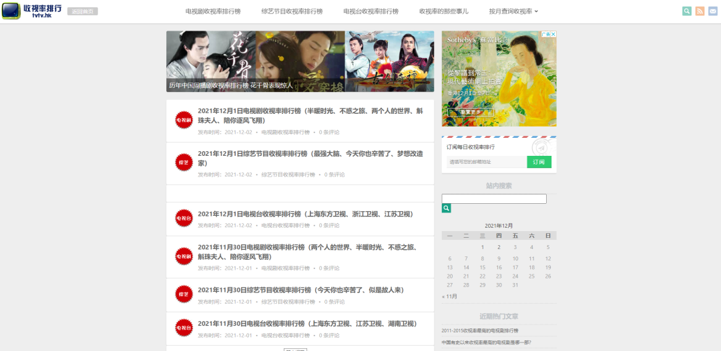Expand the 按月查询收视率 dropdown menu
721x351 pixels.
pos(513,11)
